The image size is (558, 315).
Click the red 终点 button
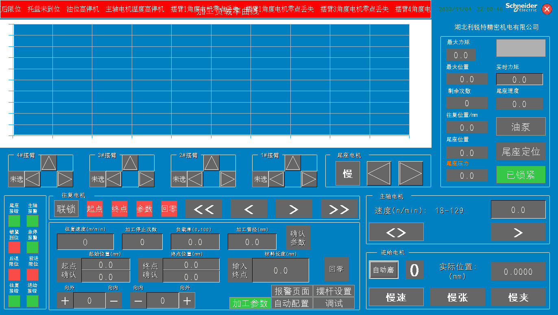[x=120, y=209]
